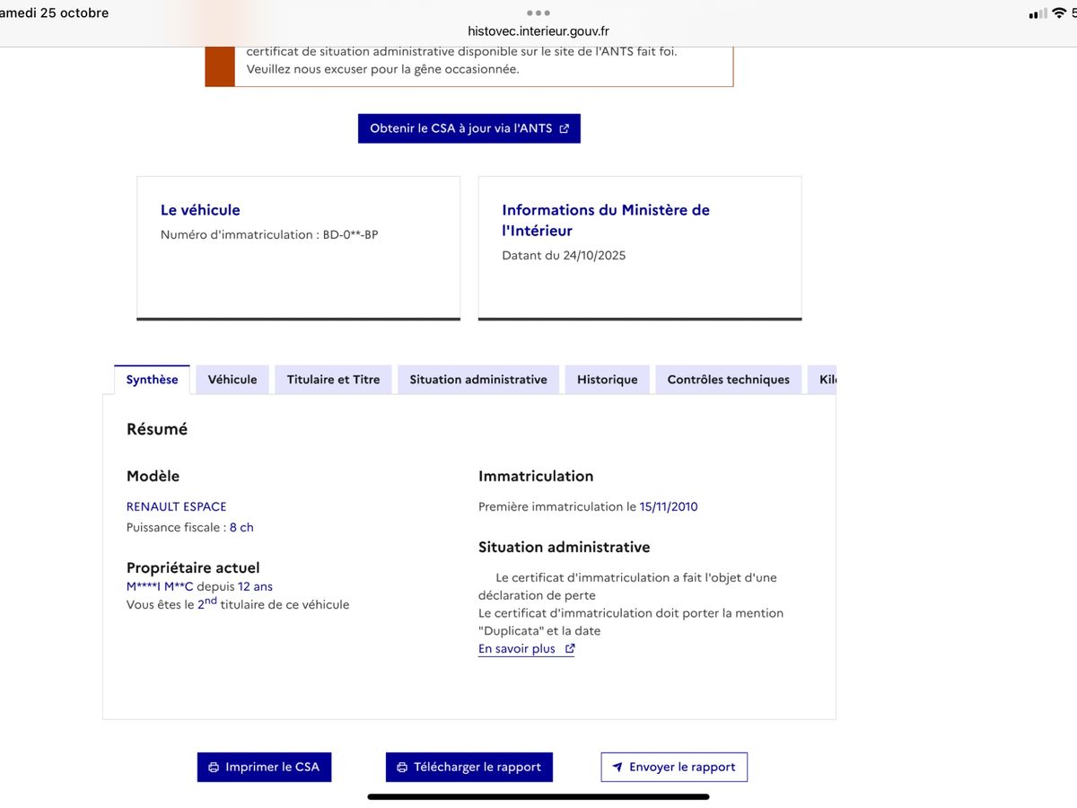
Task: Open the En savoir plus link
Action: [x=527, y=648]
